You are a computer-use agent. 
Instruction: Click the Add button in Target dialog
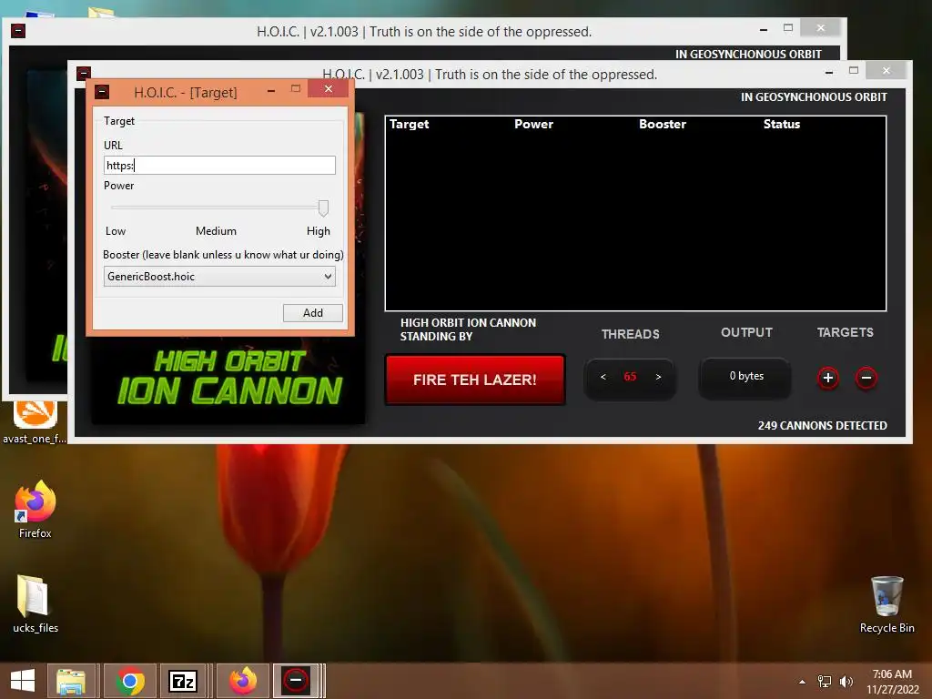pos(313,313)
